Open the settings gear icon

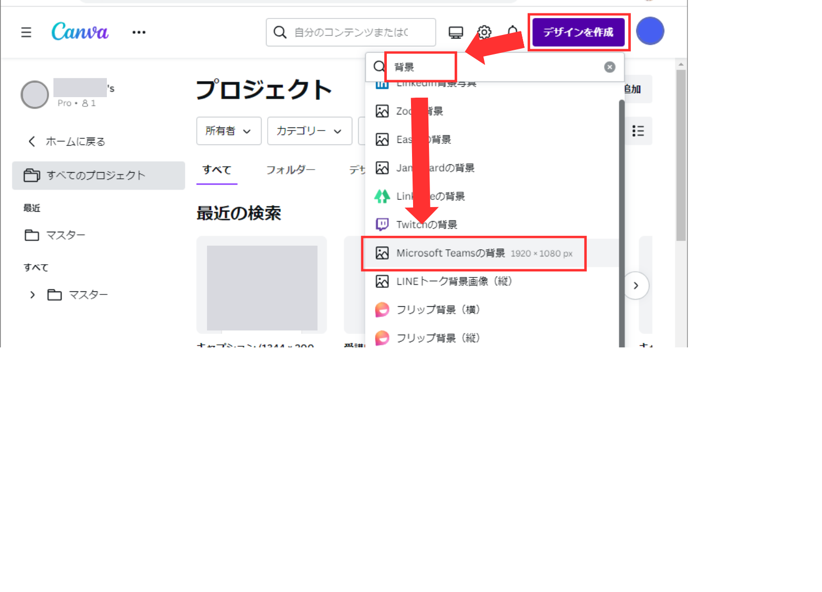coord(484,32)
